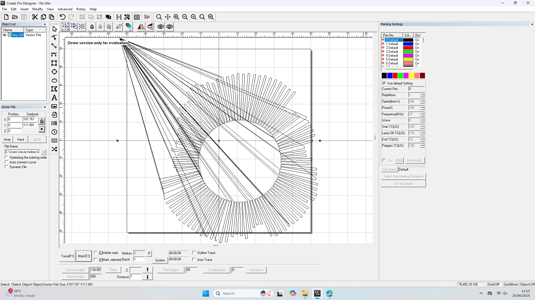Open the Modify menu
The image size is (535, 300).
(38, 9)
